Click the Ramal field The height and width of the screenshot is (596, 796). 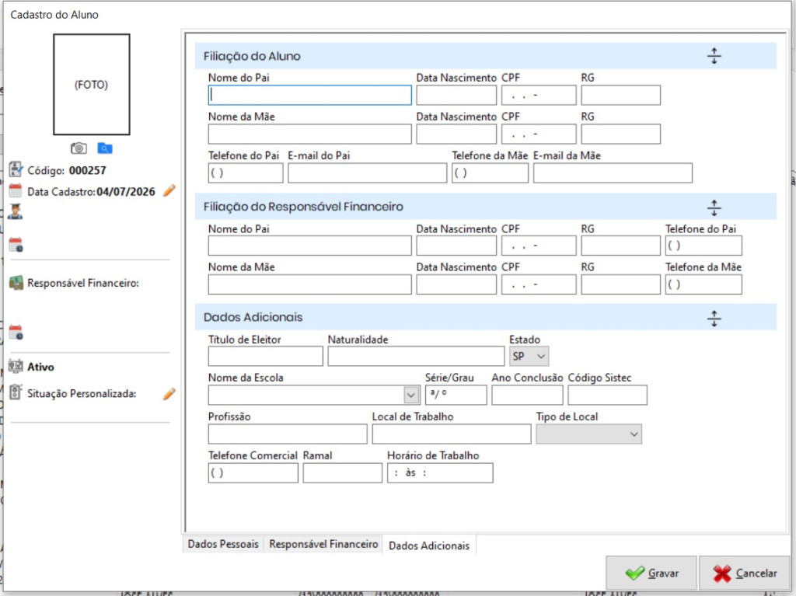click(x=342, y=472)
